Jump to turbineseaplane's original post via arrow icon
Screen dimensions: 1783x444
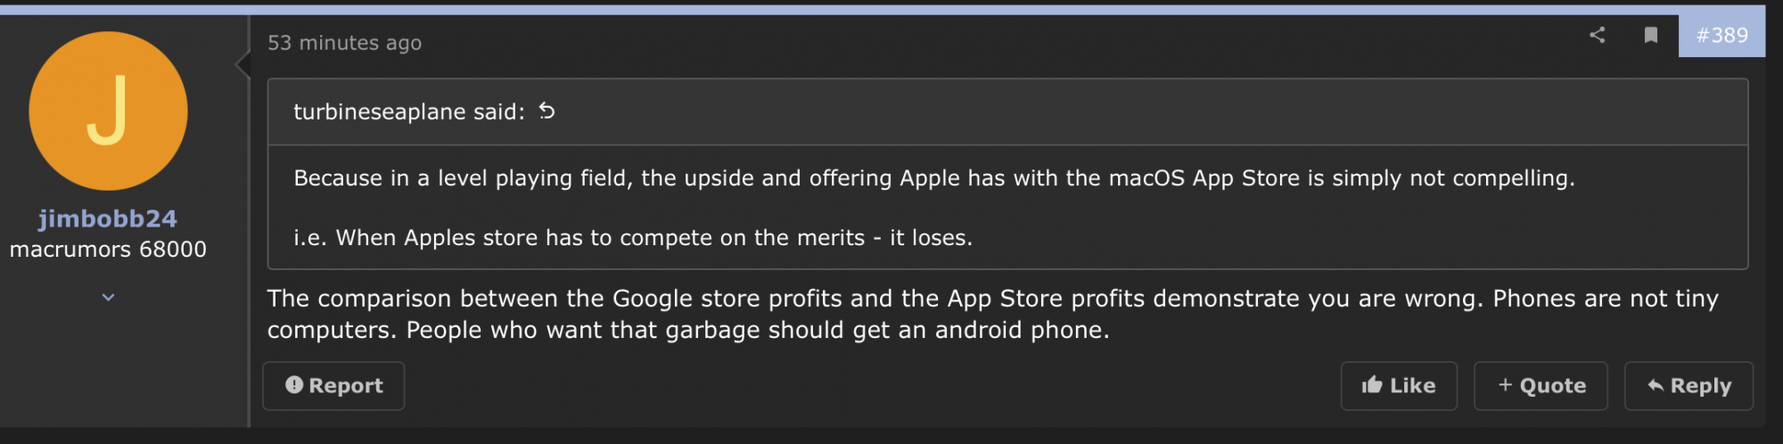pyautogui.click(x=546, y=111)
